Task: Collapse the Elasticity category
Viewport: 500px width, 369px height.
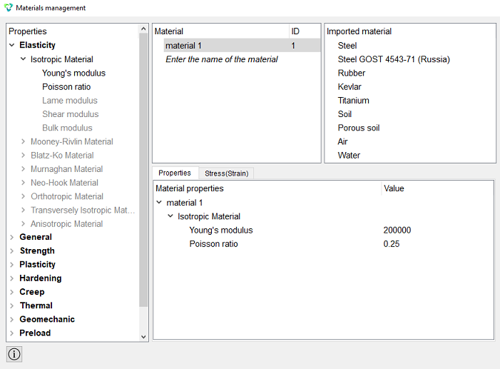Action: point(12,45)
